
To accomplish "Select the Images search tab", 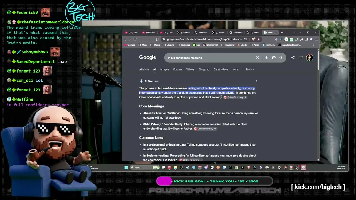I will pyautogui.click(x=165, y=69).
